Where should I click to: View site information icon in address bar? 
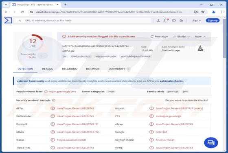click(31, 12)
